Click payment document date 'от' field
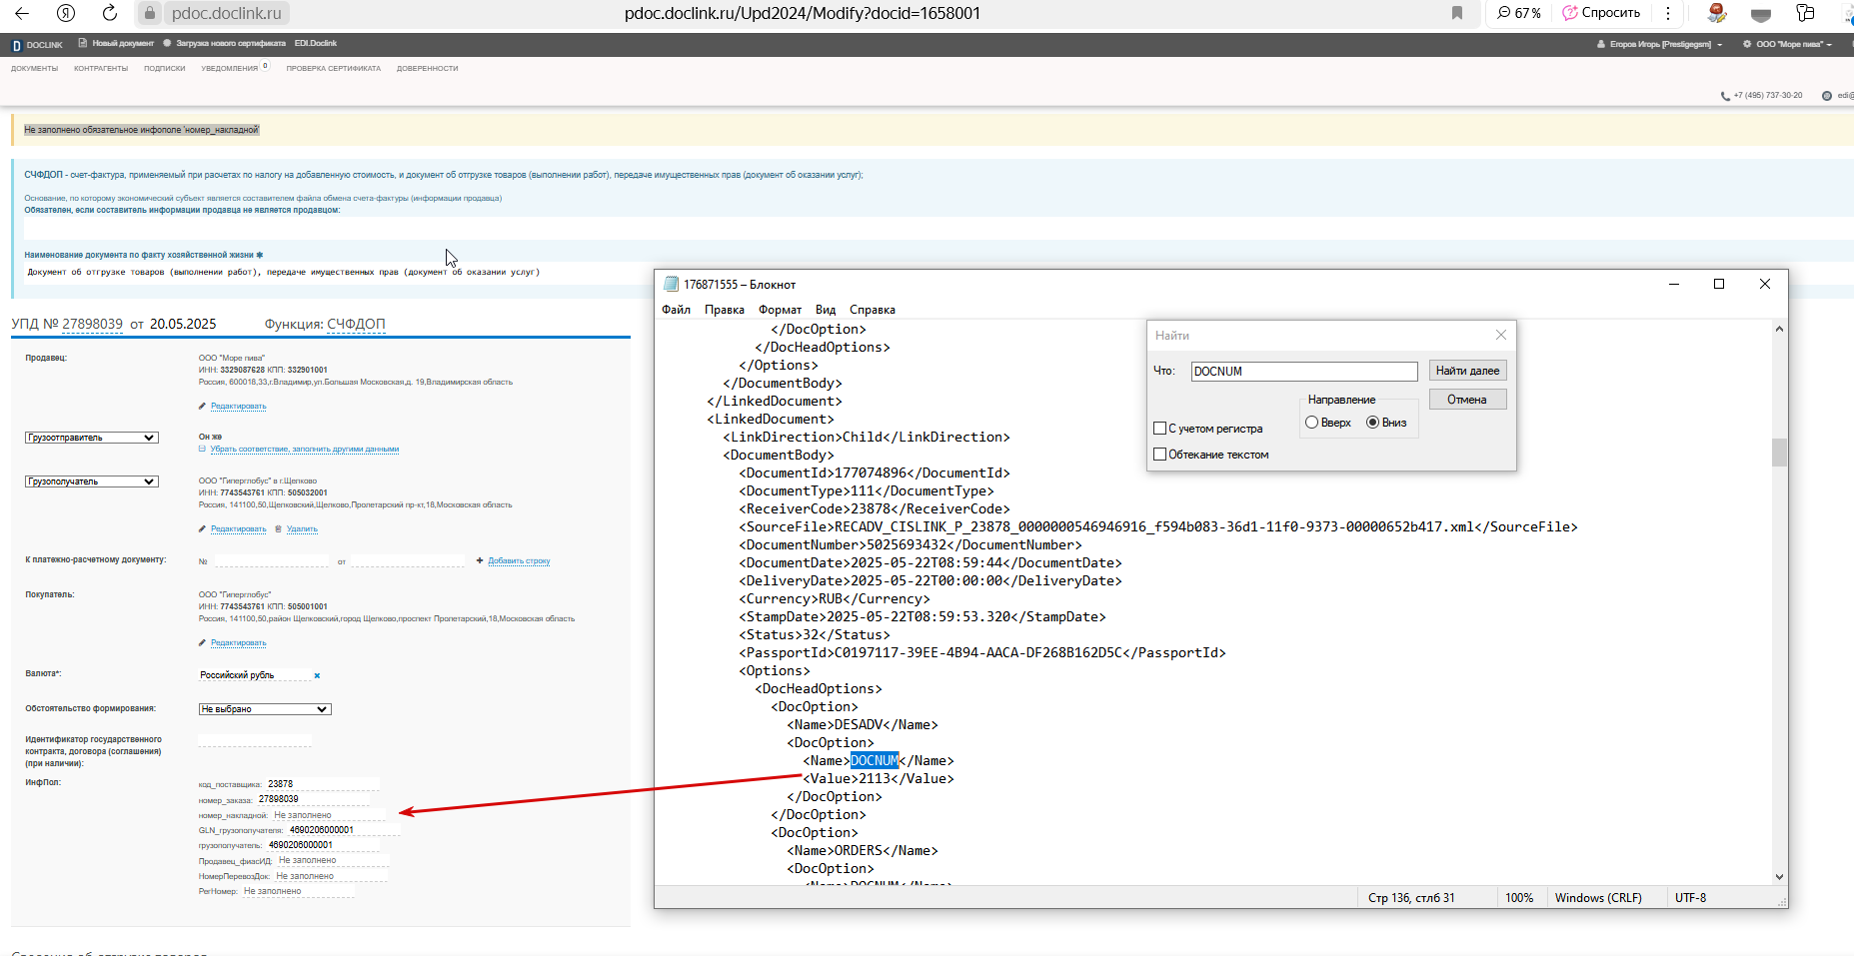 [407, 561]
